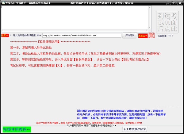The height and width of the screenshot is (134, 184).
Task: Minimize the window using title bar button
Action: (x=168, y=3)
